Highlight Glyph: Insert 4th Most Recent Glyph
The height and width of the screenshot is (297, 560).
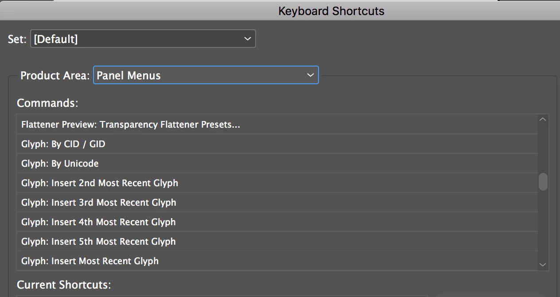[x=98, y=222]
